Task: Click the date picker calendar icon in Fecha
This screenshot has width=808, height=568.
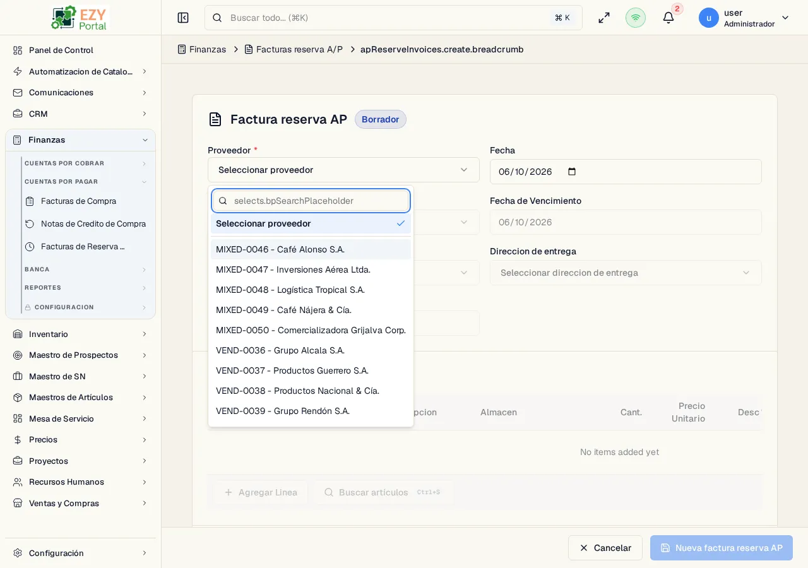Action: (x=572, y=172)
